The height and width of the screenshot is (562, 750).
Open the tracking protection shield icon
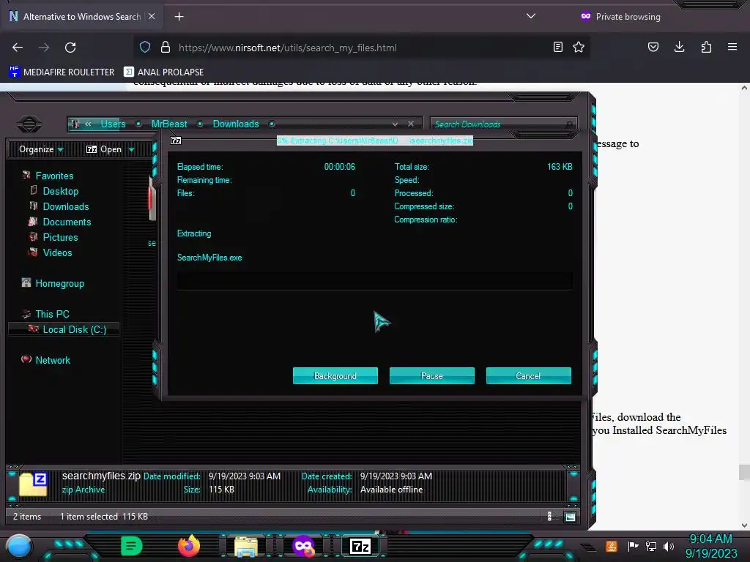145,48
